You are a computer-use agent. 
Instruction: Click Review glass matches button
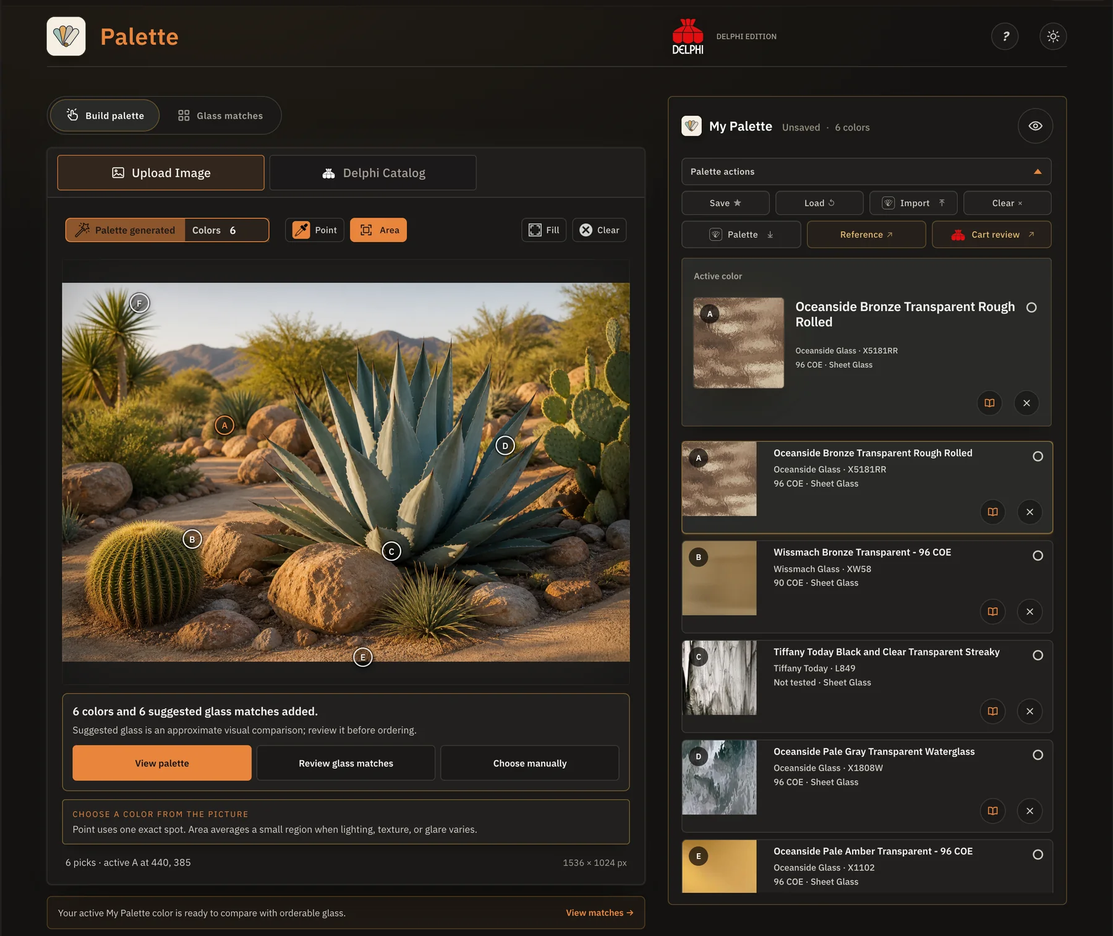point(346,763)
